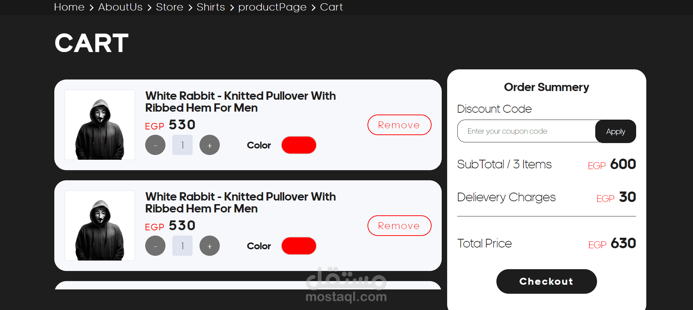The height and width of the screenshot is (310, 693).
Task: Select red color swatch on second item
Action: point(299,246)
